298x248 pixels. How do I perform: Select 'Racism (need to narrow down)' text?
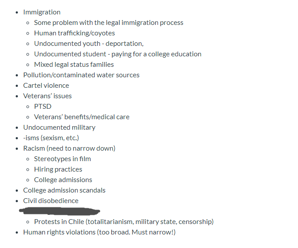69,148
